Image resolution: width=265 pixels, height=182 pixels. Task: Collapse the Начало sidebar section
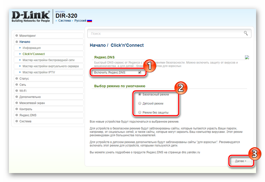(x=49, y=42)
